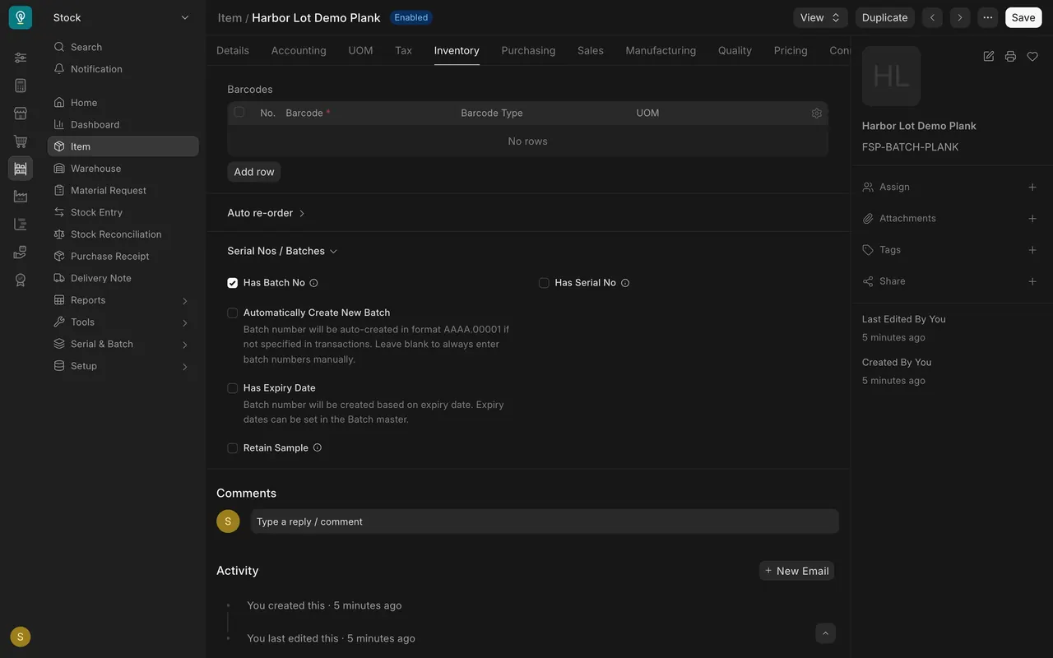Uncheck the Has Batch No checkbox
Viewport: 1053px width, 658px height.
tap(233, 283)
